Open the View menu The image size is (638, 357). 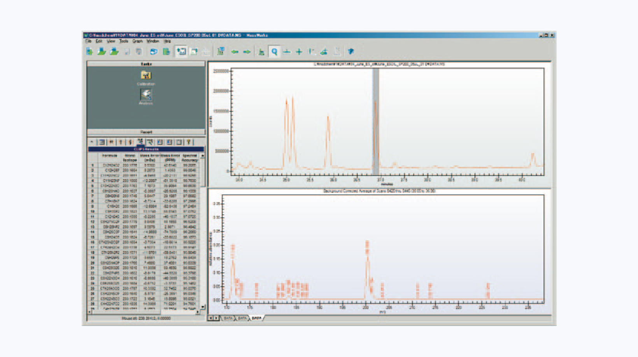click(x=111, y=41)
